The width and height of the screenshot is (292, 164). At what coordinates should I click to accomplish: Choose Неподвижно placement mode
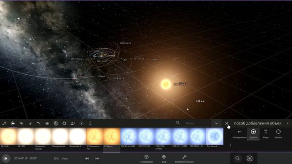tap(240, 134)
